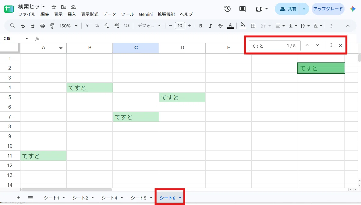Open the Gemini sparkle icon
The width and height of the screenshot is (361, 205).
tap(353, 9)
